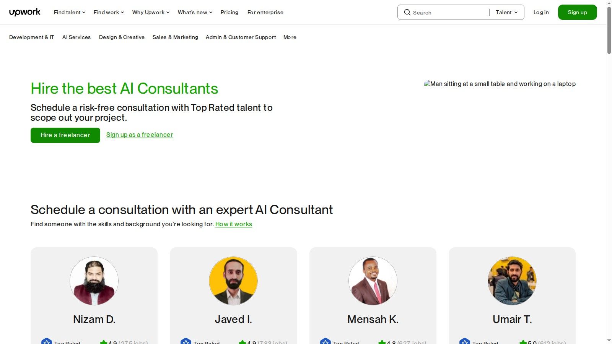
Task: Open the What's new dropdown
Action: [x=195, y=12]
